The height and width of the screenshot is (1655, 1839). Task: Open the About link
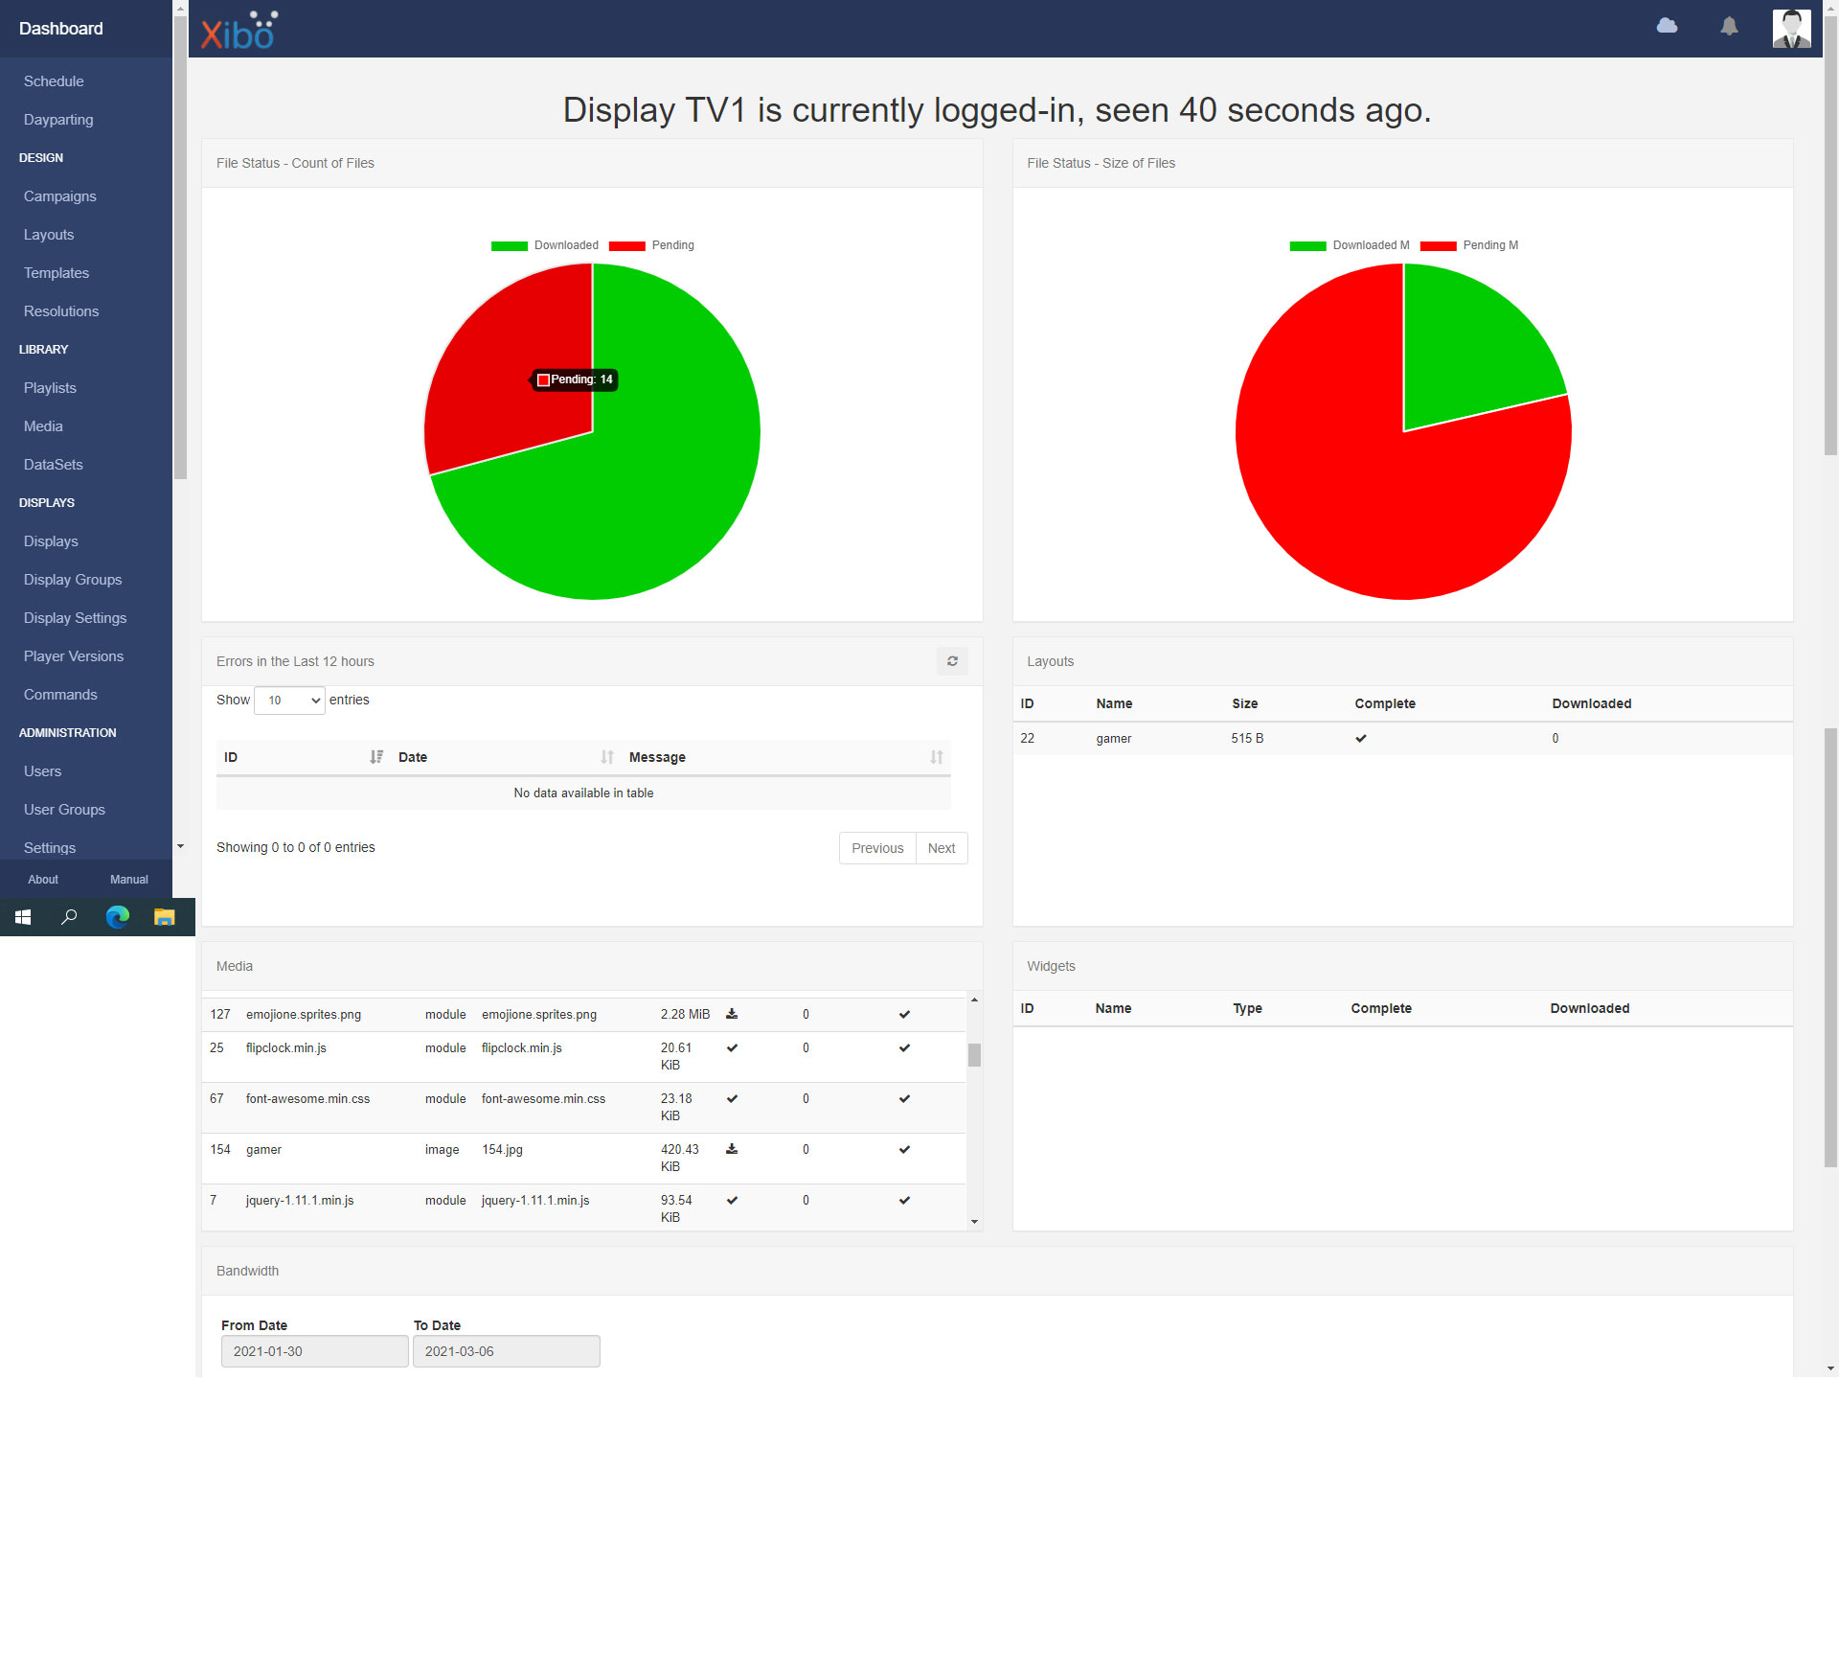coord(43,880)
